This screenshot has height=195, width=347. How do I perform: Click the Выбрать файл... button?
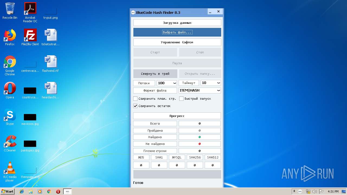(177, 32)
